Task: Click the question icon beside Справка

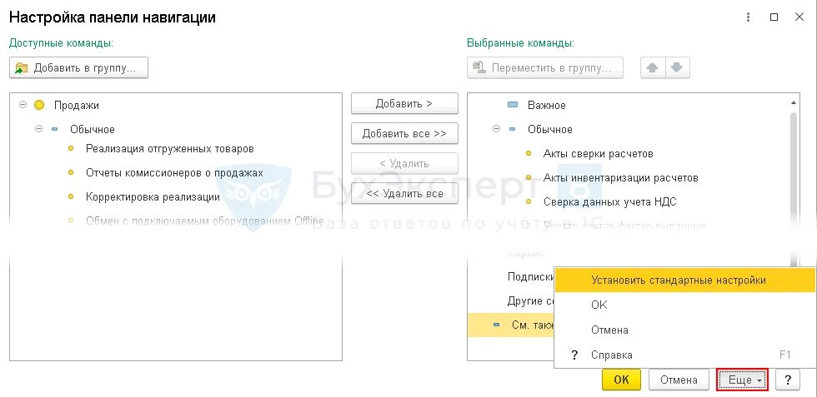Action: (574, 355)
